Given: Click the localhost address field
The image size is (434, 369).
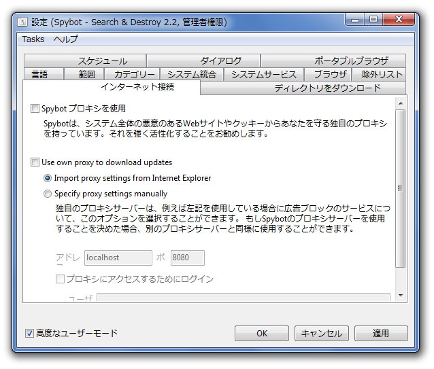Looking at the screenshot, I should coord(118,258).
